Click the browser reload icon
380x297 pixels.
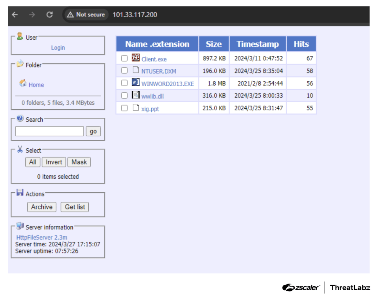pos(50,15)
